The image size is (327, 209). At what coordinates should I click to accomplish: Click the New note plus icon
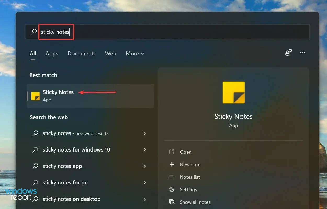[x=172, y=165]
